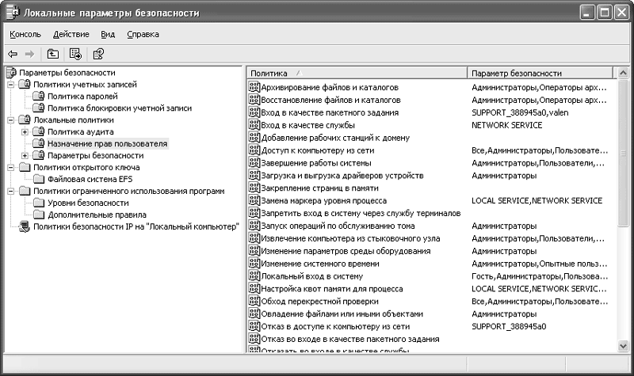Select Изменение параметров среды оборудования policy
The height and width of the screenshot is (376, 634).
[346, 251]
